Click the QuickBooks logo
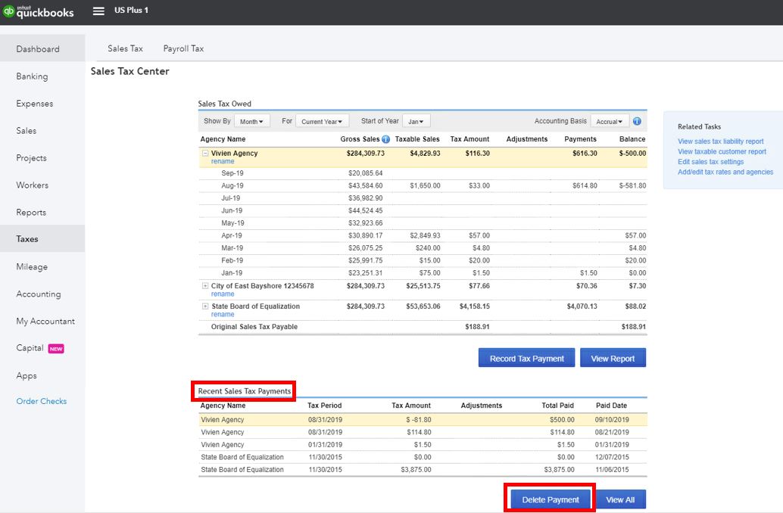This screenshot has width=783, height=513. (x=38, y=11)
